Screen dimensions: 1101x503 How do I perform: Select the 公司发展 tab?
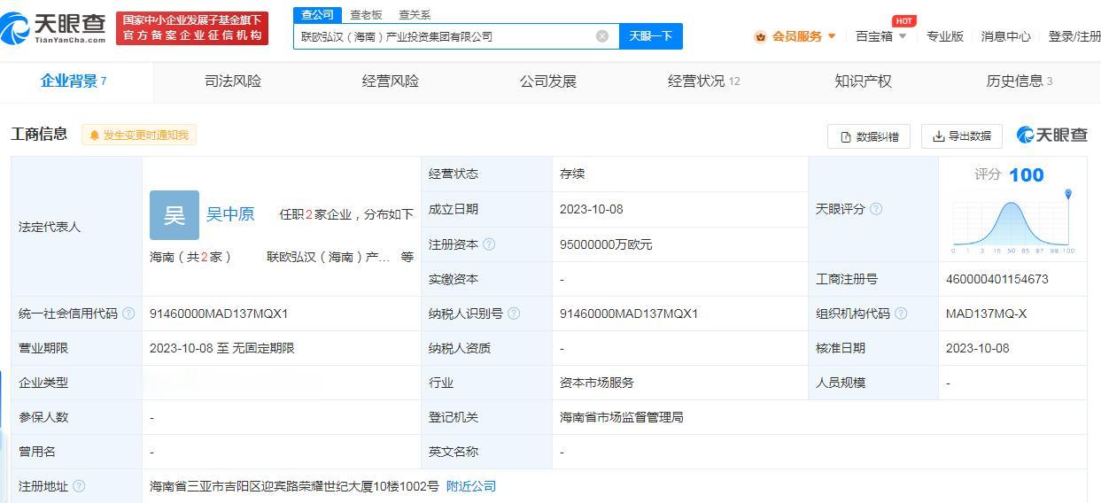coord(548,81)
